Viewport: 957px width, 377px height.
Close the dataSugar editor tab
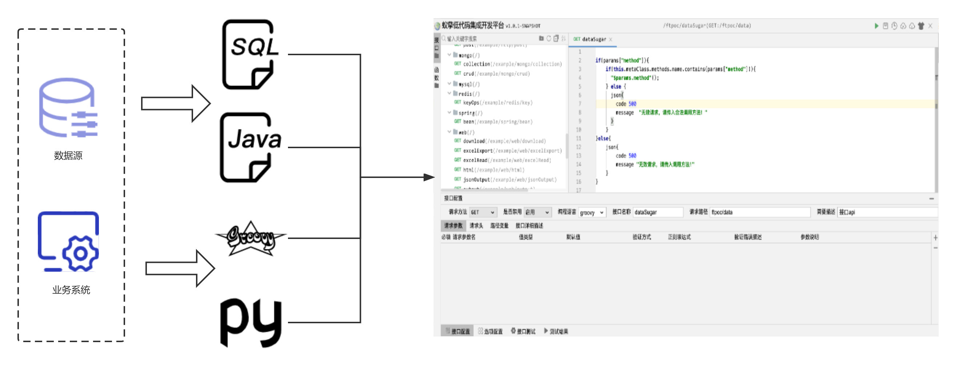[x=610, y=39]
